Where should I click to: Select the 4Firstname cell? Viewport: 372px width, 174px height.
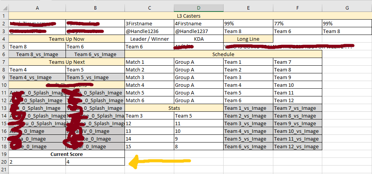pyautogui.click(x=199, y=24)
